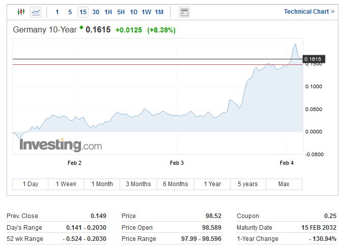Viewport: 340px width, 249px height.
Task: Open the chart news/table icon
Action: tap(184, 12)
